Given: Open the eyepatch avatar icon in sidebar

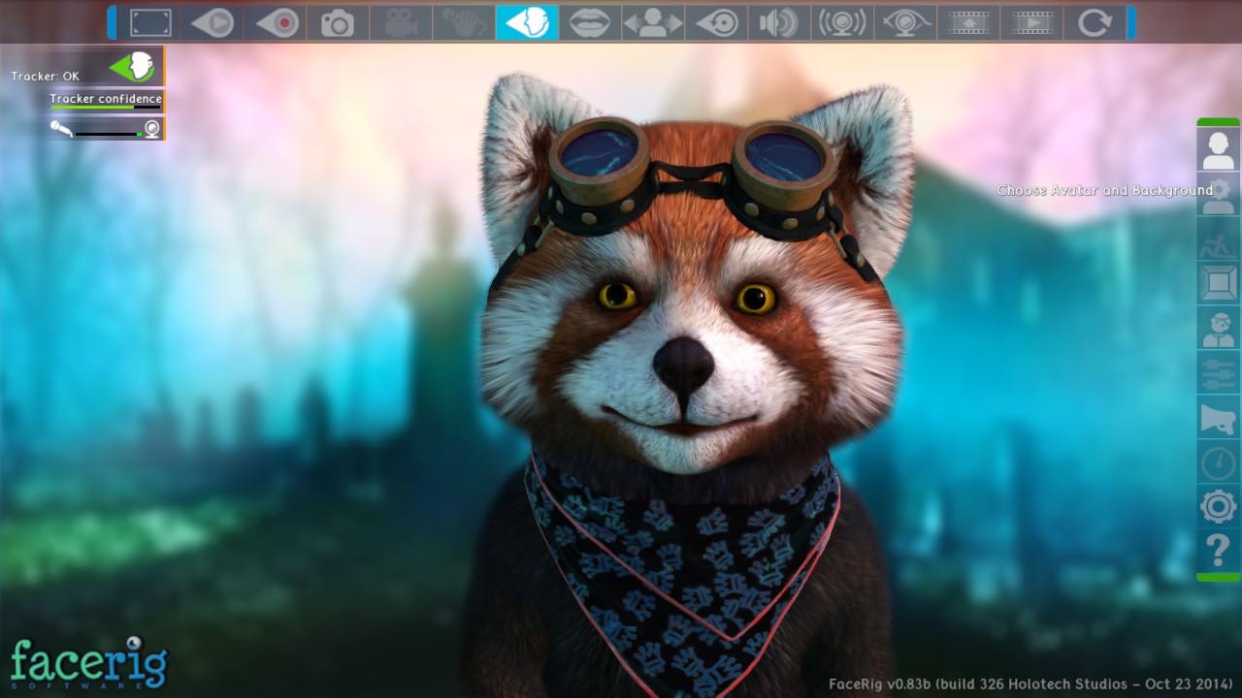Looking at the screenshot, I should [x=1218, y=329].
